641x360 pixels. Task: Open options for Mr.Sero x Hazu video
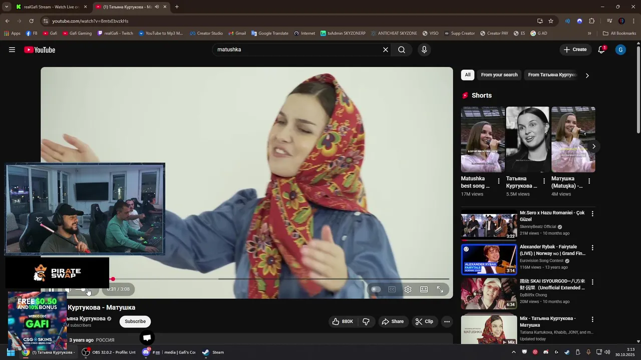tap(592, 213)
